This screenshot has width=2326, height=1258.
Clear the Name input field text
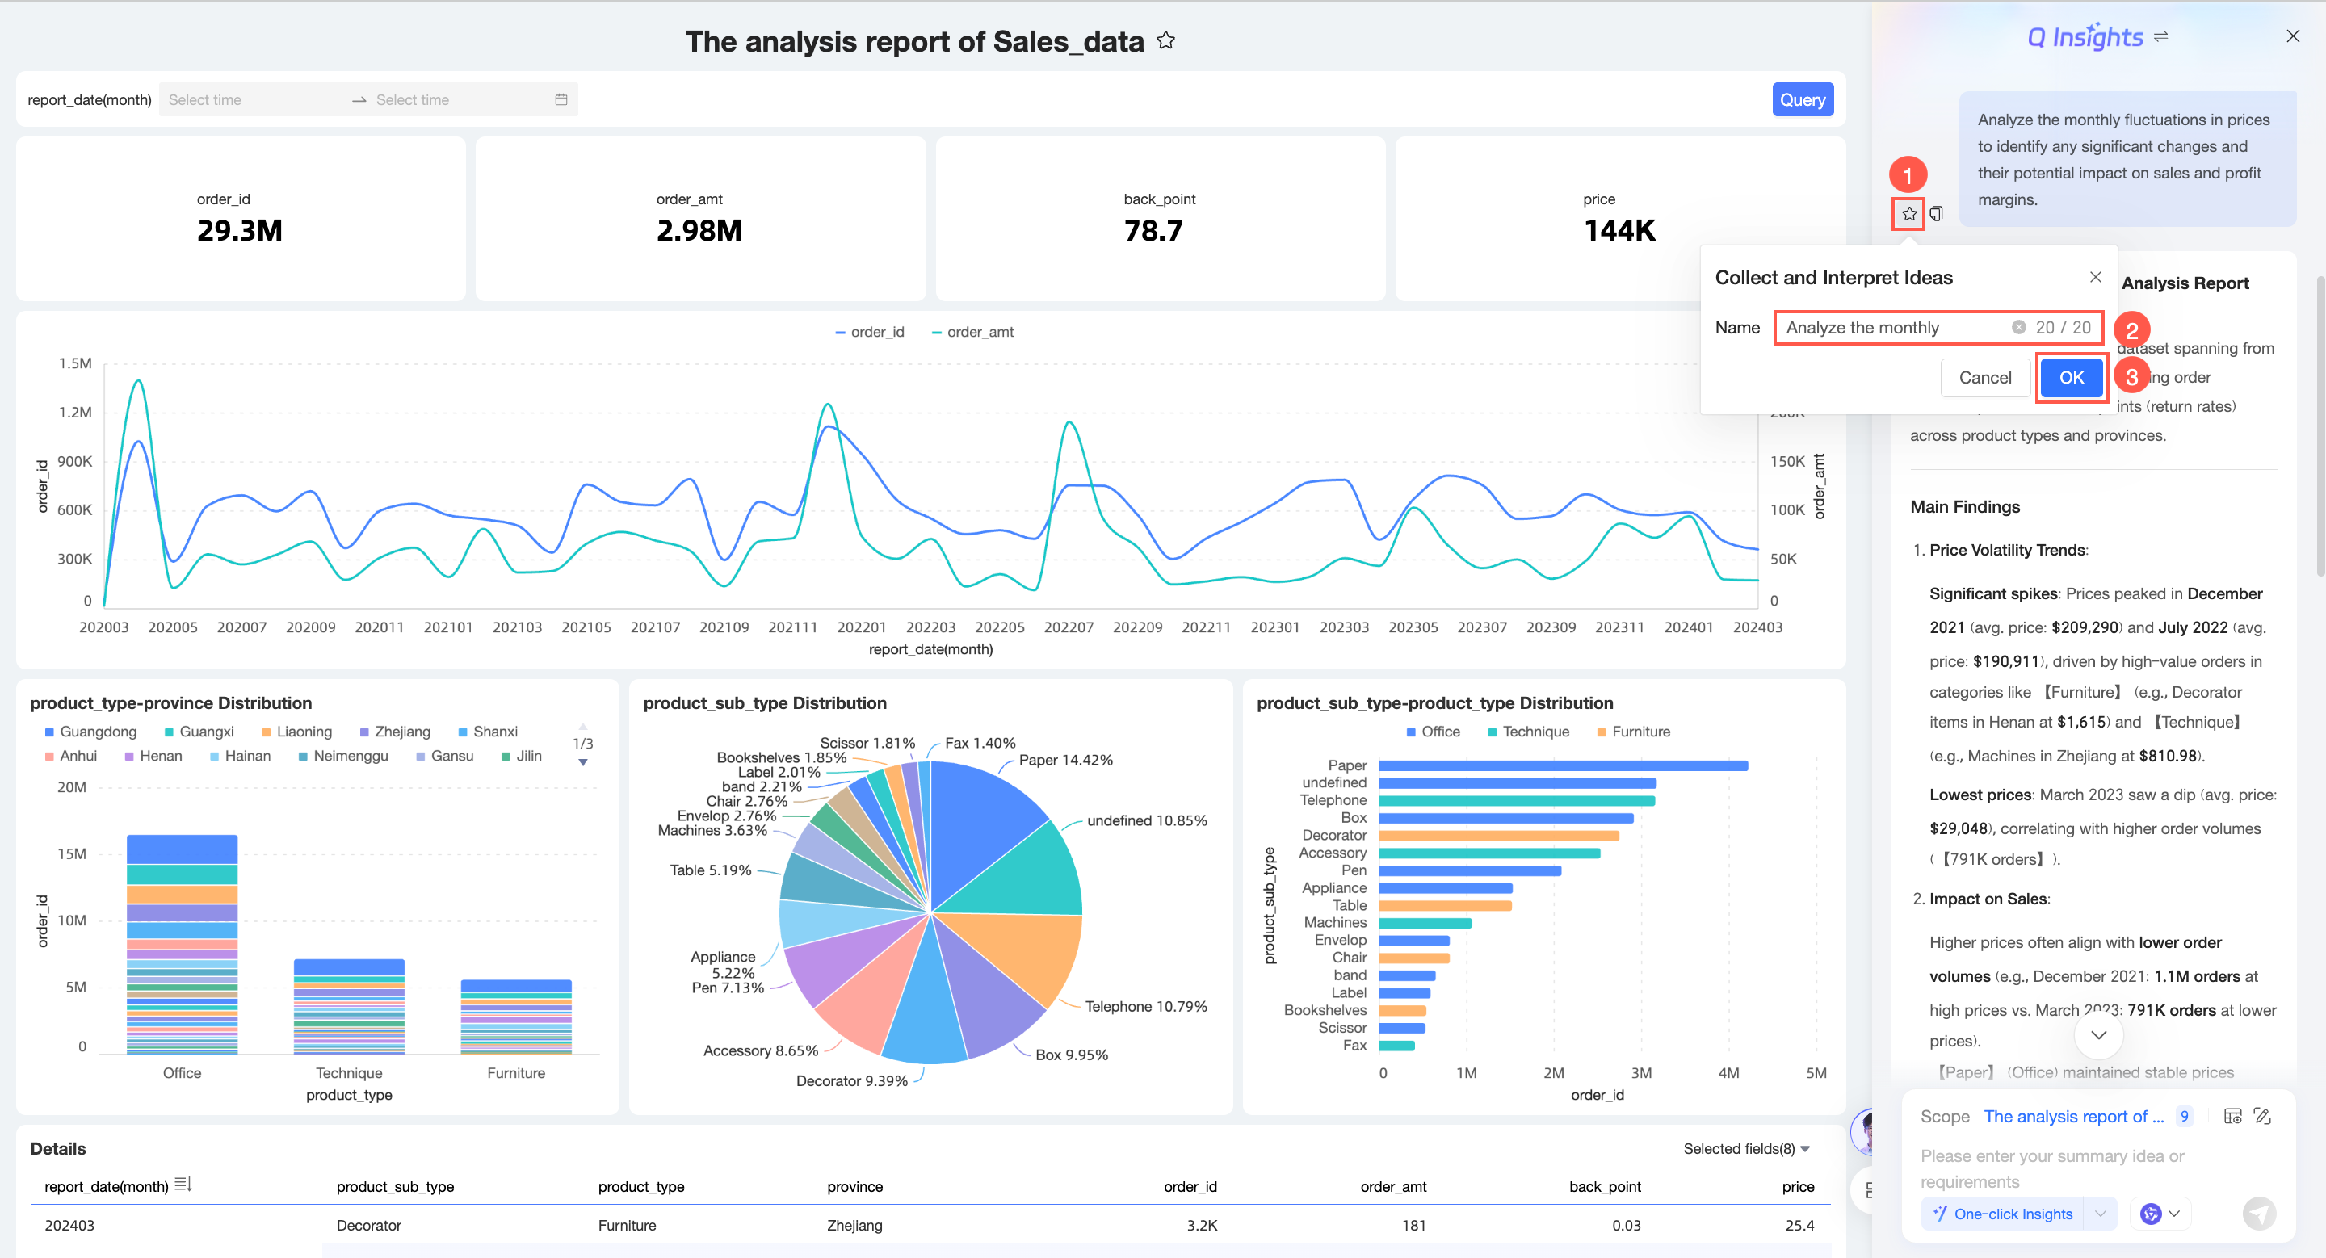(2018, 328)
